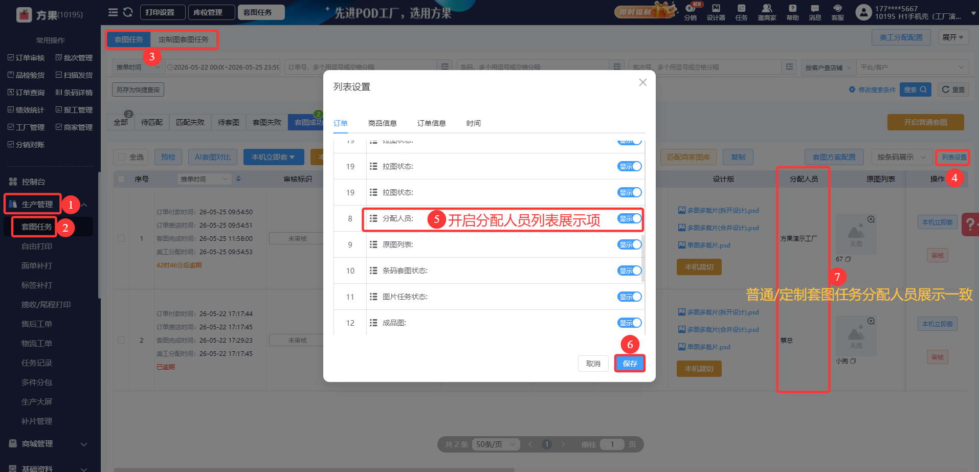Toggle 图片任务状态 display switch
The width and height of the screenshot is (979, 472).
coord(630,297)
